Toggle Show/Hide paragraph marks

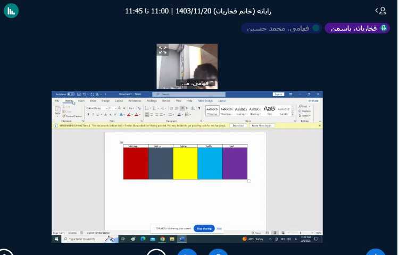point(199,108)
